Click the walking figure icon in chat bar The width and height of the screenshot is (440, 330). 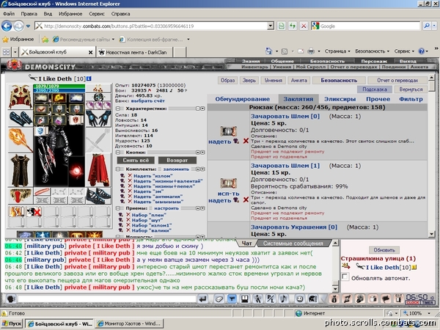click(257, 299)
